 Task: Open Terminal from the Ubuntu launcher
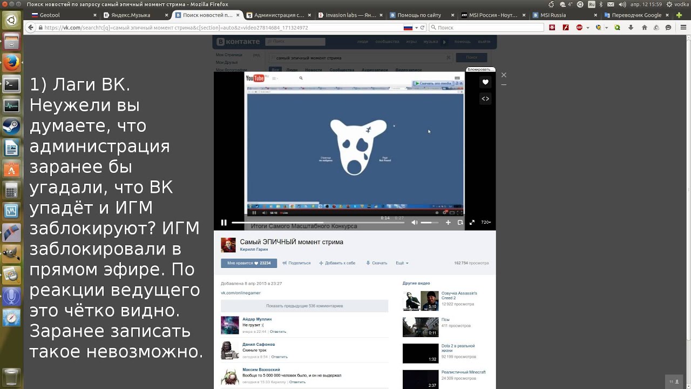pyautogui.click(x=11, y=84)
